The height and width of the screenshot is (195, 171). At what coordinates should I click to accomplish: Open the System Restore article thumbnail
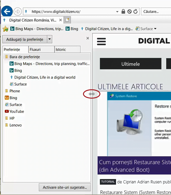139,124
